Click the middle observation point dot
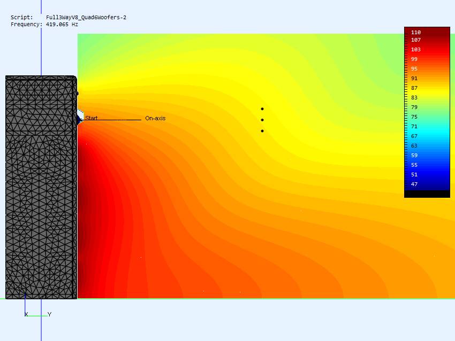The image size is (455, 341). tap(262, 120)
